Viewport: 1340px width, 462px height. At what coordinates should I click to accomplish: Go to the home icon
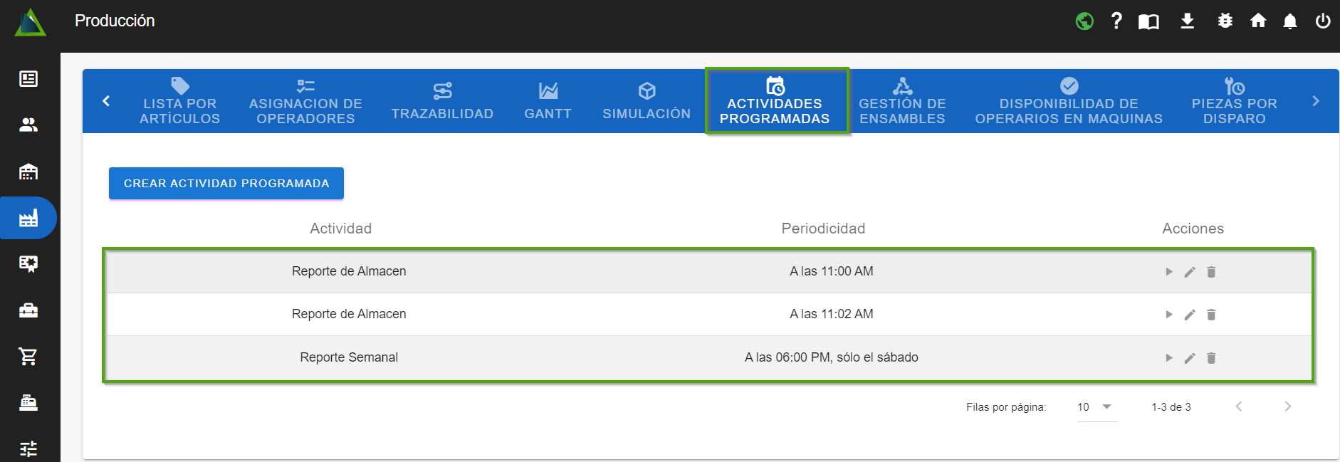click(1258, 21)
